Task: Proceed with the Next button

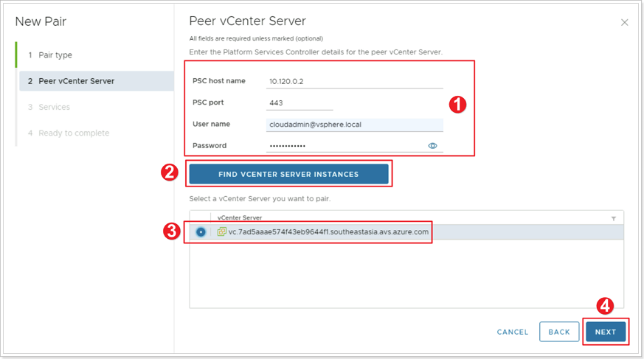Action: point(606,332)
